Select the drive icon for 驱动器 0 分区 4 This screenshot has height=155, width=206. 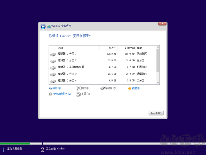pyautogui.click(x=53, y=81)
